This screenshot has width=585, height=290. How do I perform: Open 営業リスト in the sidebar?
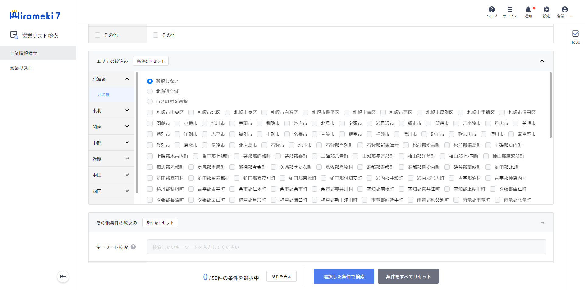coord(38,68)
